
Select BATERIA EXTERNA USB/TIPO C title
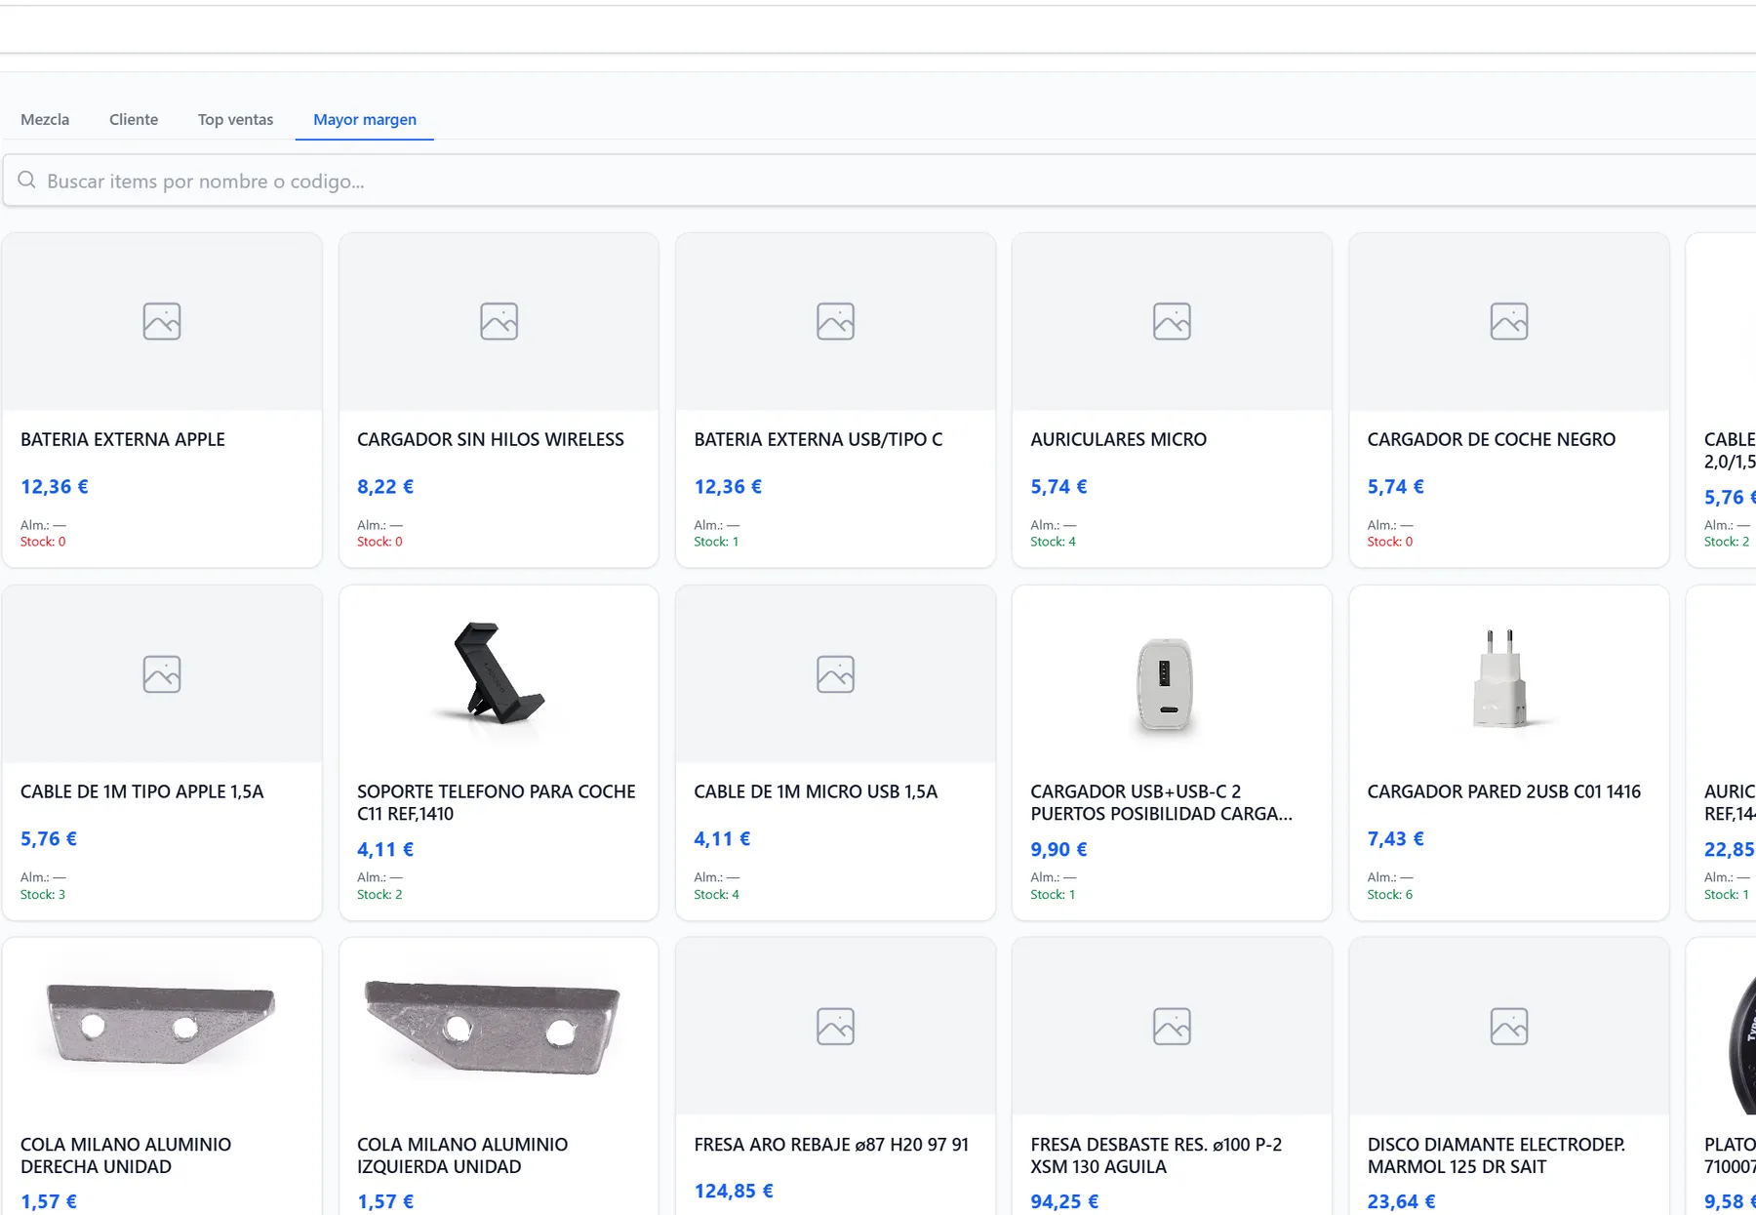pyautogui.click(x=818, y=439)
